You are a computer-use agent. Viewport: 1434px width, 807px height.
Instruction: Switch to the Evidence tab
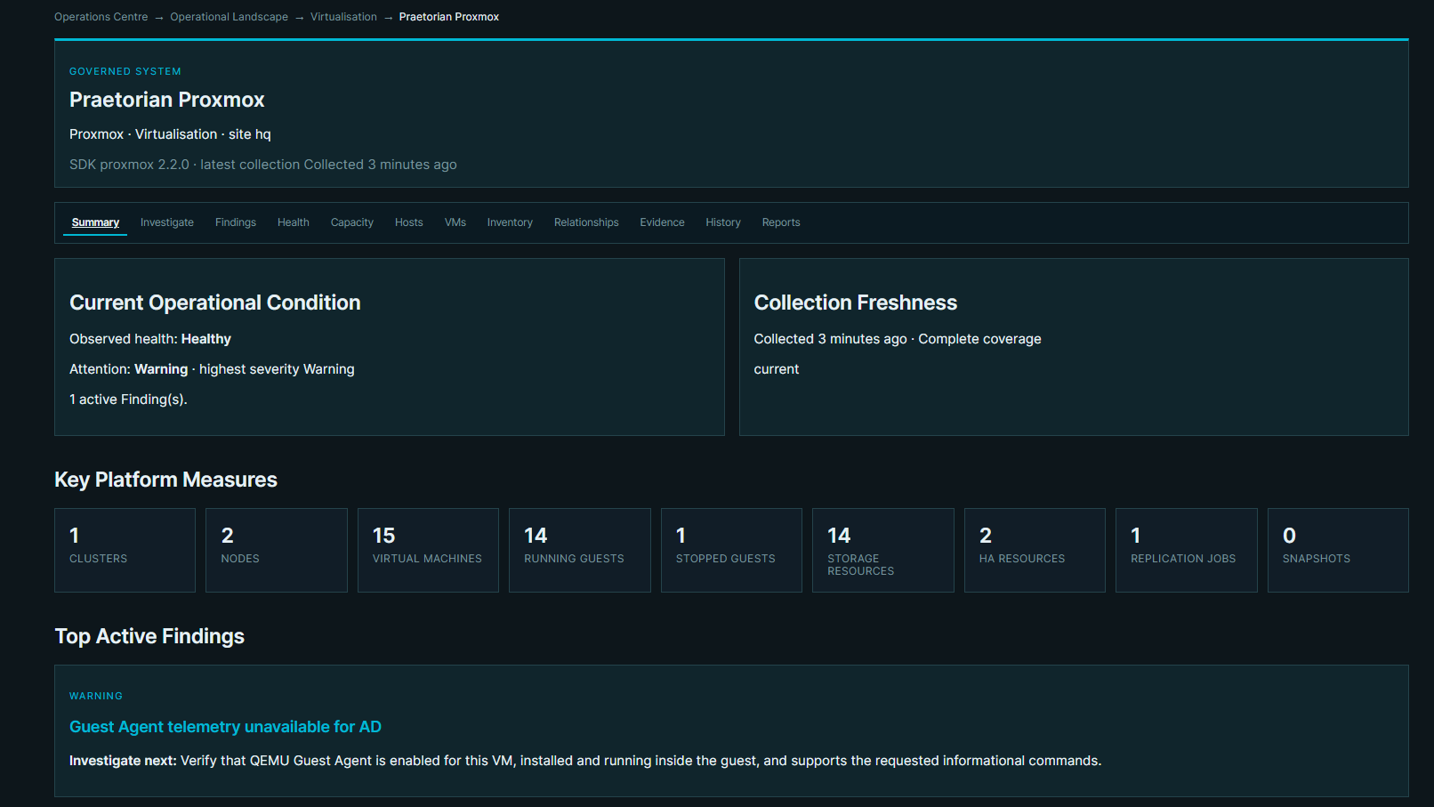pyautogui.click(x=662, y=222)
